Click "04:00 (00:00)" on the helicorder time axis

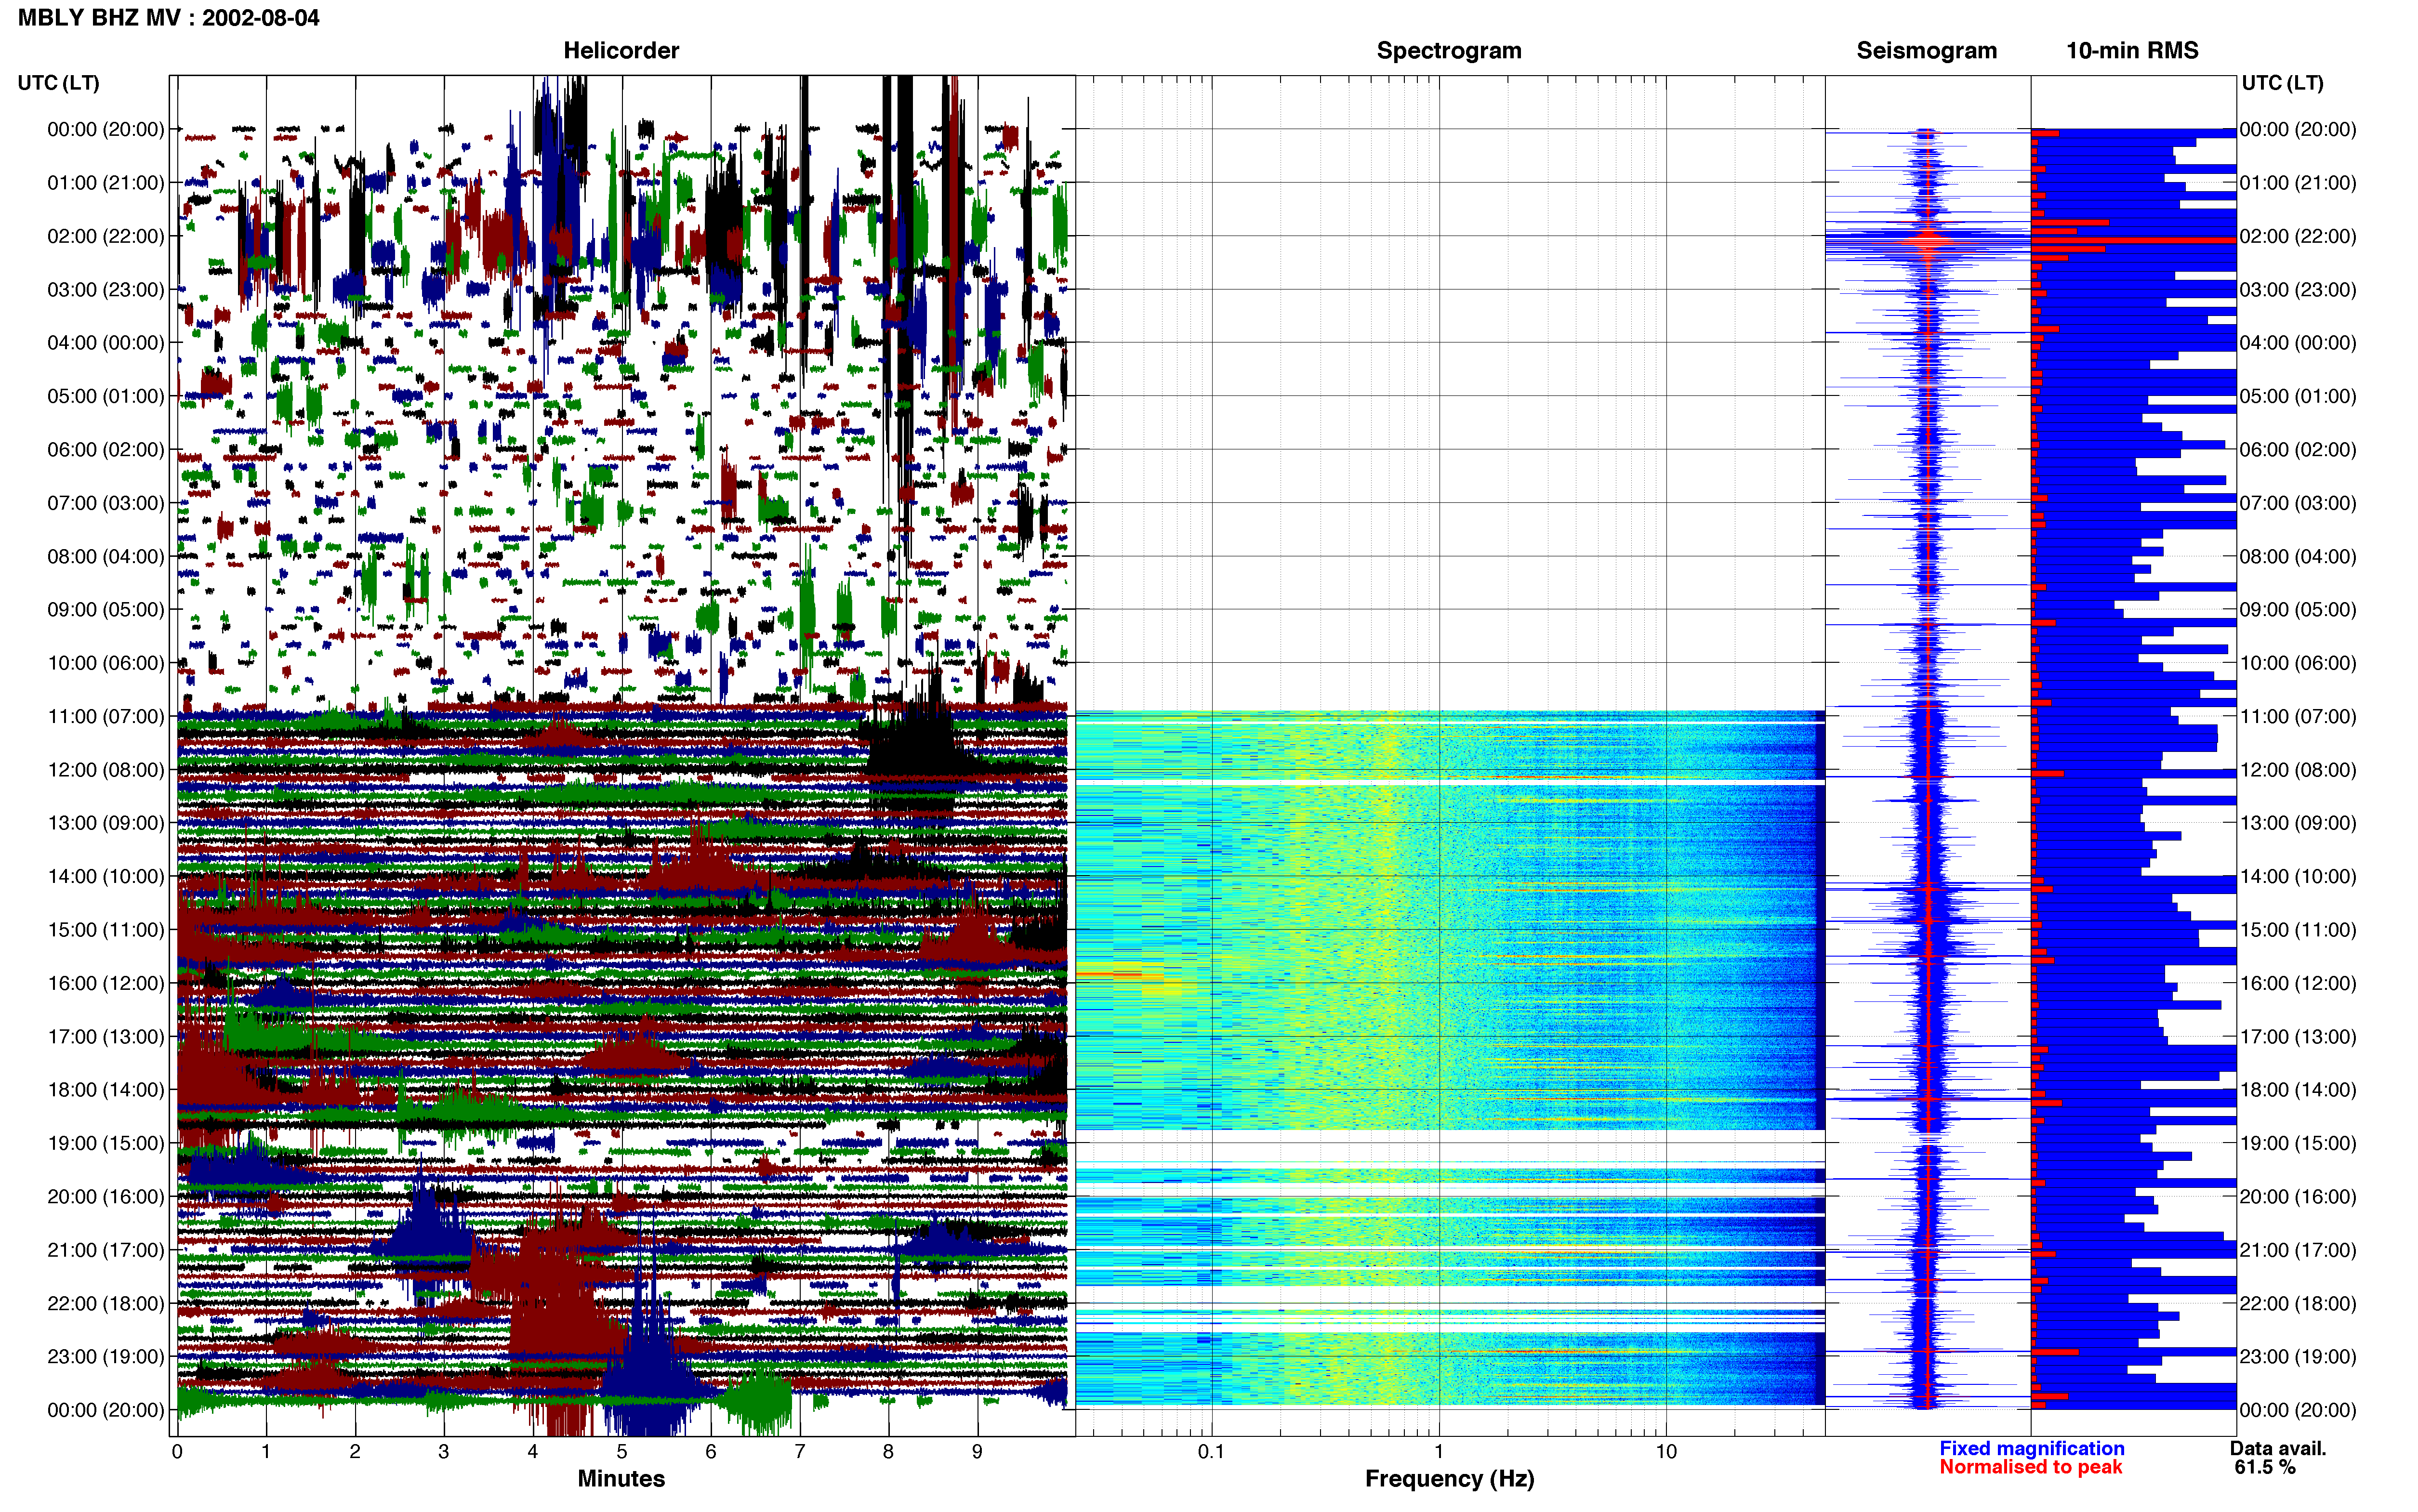point(106,343)
